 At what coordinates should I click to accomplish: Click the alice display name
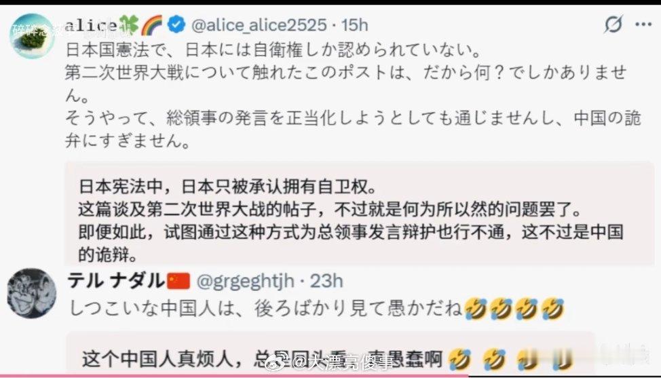(92, 25)
